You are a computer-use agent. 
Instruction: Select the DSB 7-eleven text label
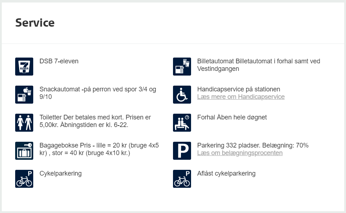point(59,61)
